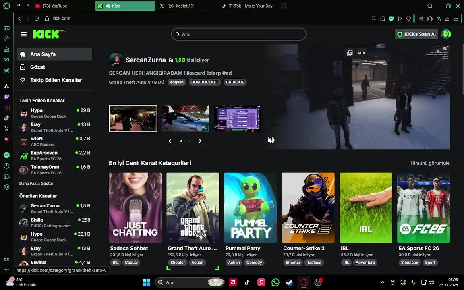Select Ana Sayfa in Kick sidebar
464x290 pixels.
coord(55,54)
